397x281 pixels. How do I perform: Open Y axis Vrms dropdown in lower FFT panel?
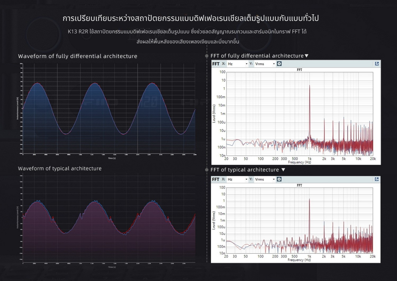[x=265, y=179]
